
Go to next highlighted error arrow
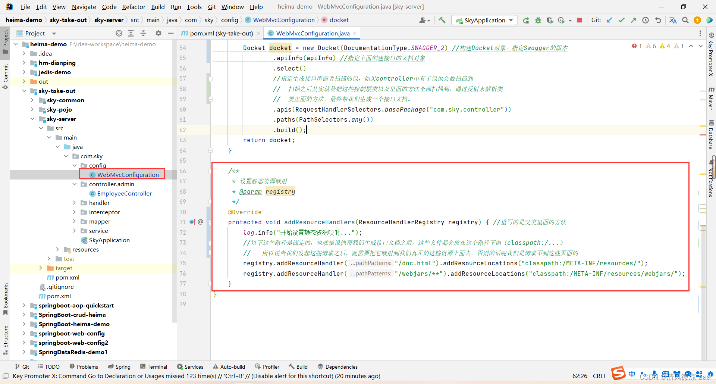pos(700,46)
